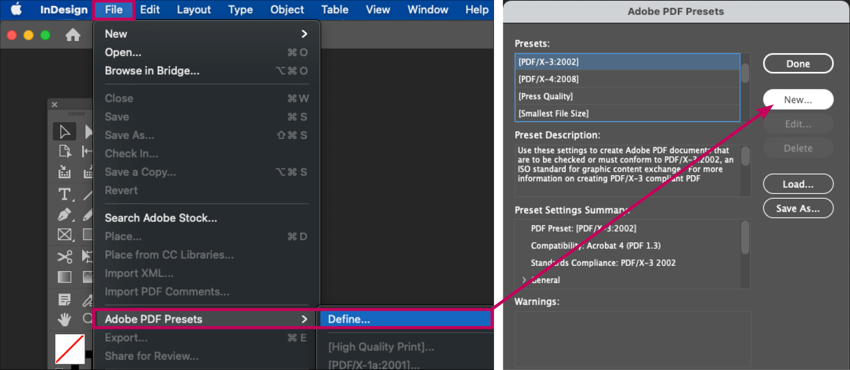Click the New... preset button
This screenshot has width=850, height=370.
(x=798, y=100)
